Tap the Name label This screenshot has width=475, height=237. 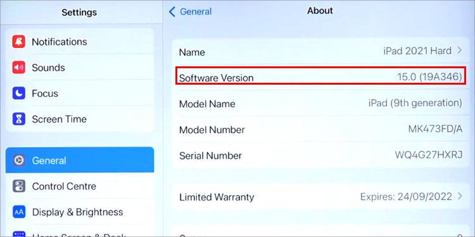coord(192,52)
